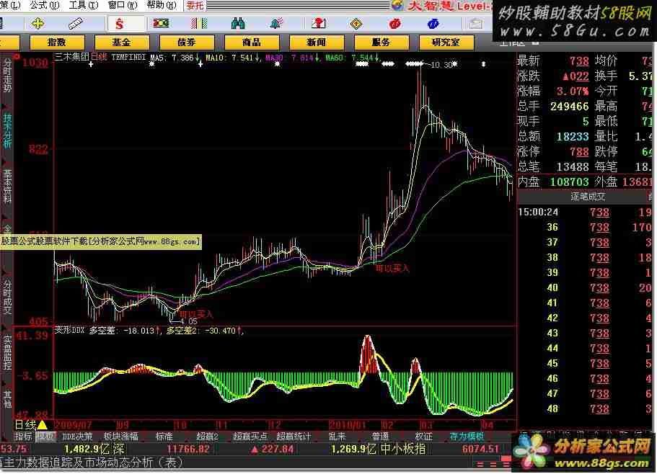
Task: Click the 商品 yellow button
Action: coord(252,43)
